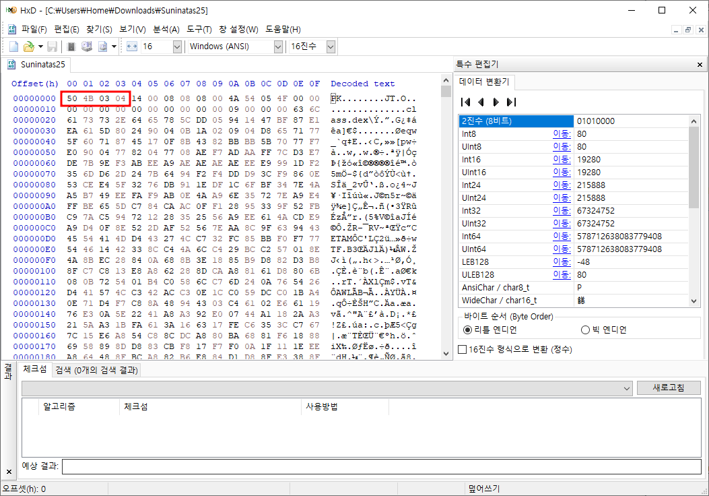Viewport: 709px width, 496px height.
Task: Click the 이동 link for Int8
Action: 562,134
